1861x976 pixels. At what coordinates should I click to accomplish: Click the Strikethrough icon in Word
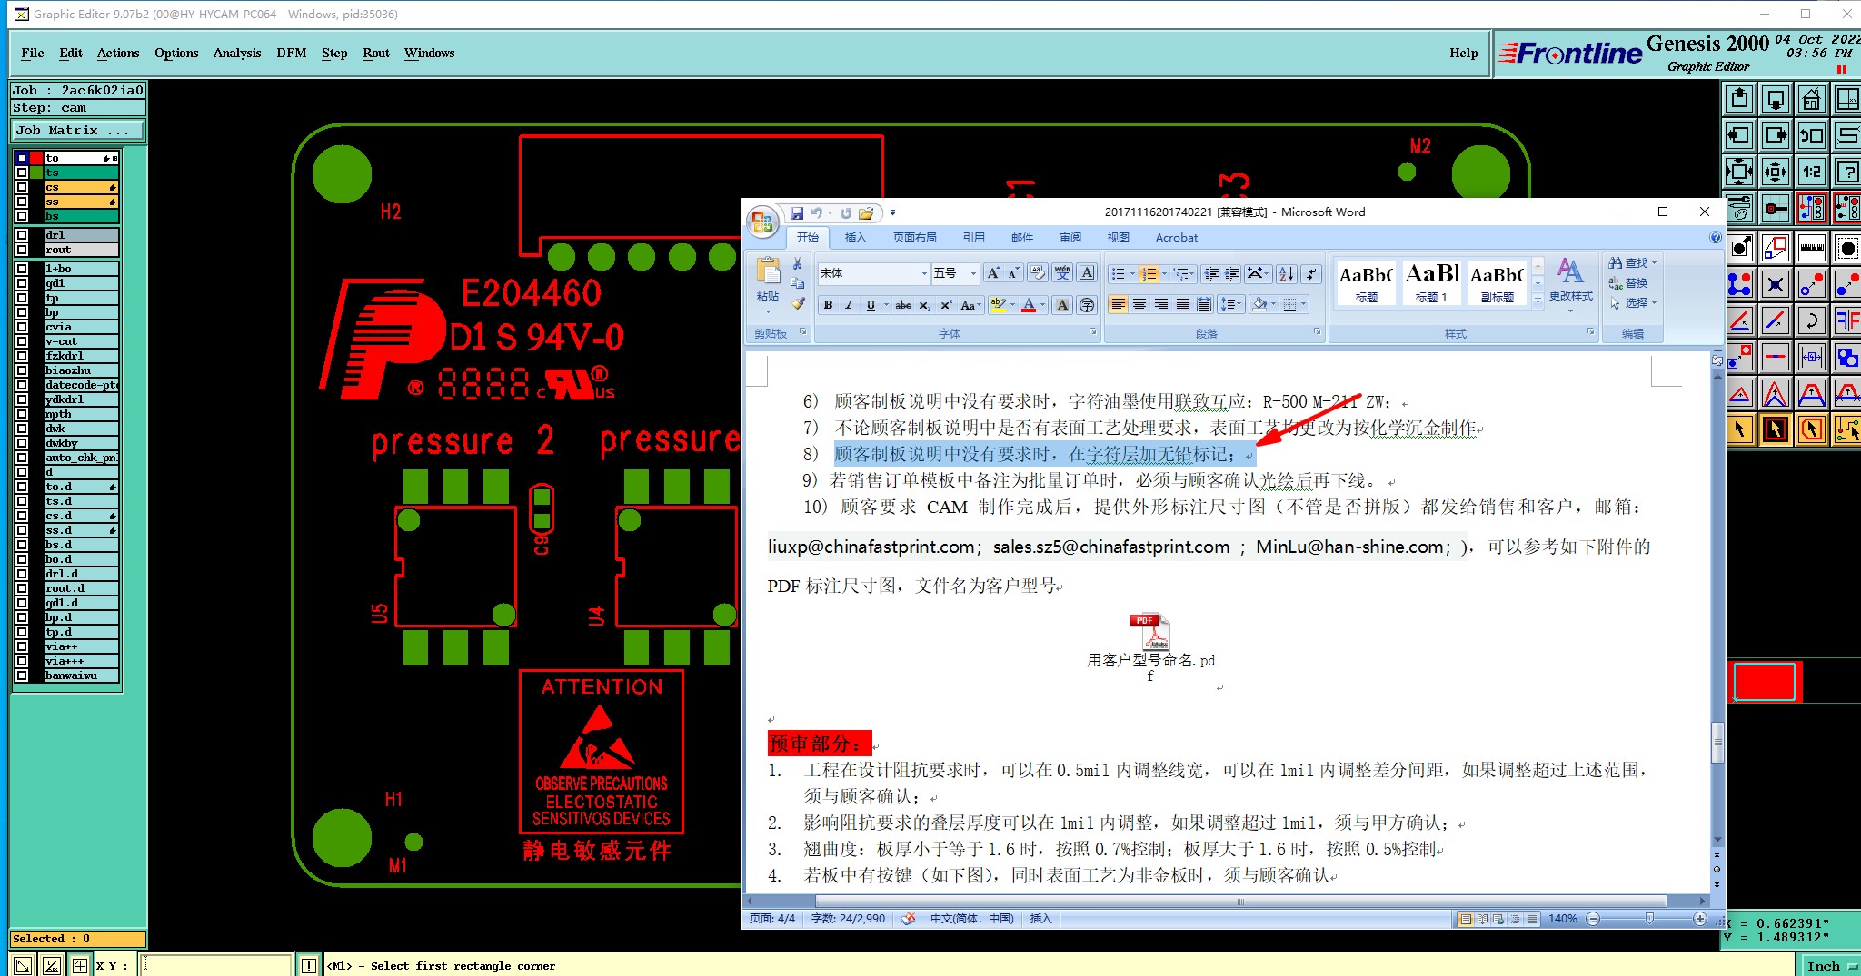coord(902,305)
